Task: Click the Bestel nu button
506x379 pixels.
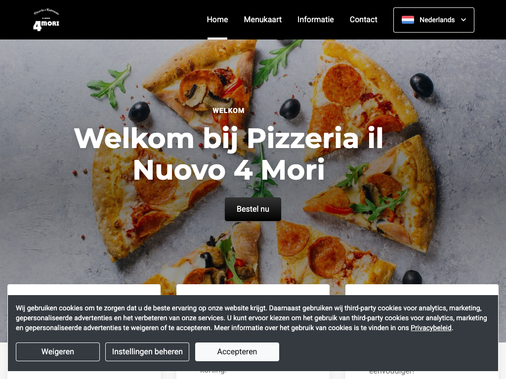Action: (x=253, y=209)
